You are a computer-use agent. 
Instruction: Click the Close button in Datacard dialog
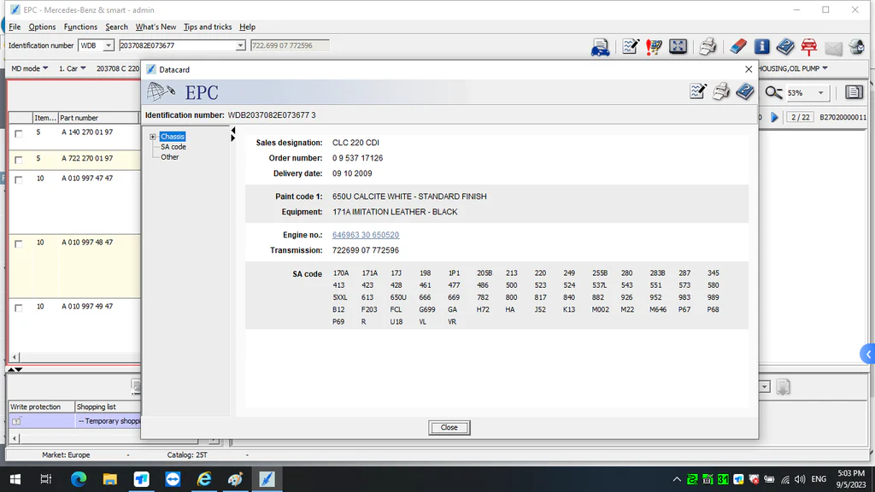click(449, 427)
